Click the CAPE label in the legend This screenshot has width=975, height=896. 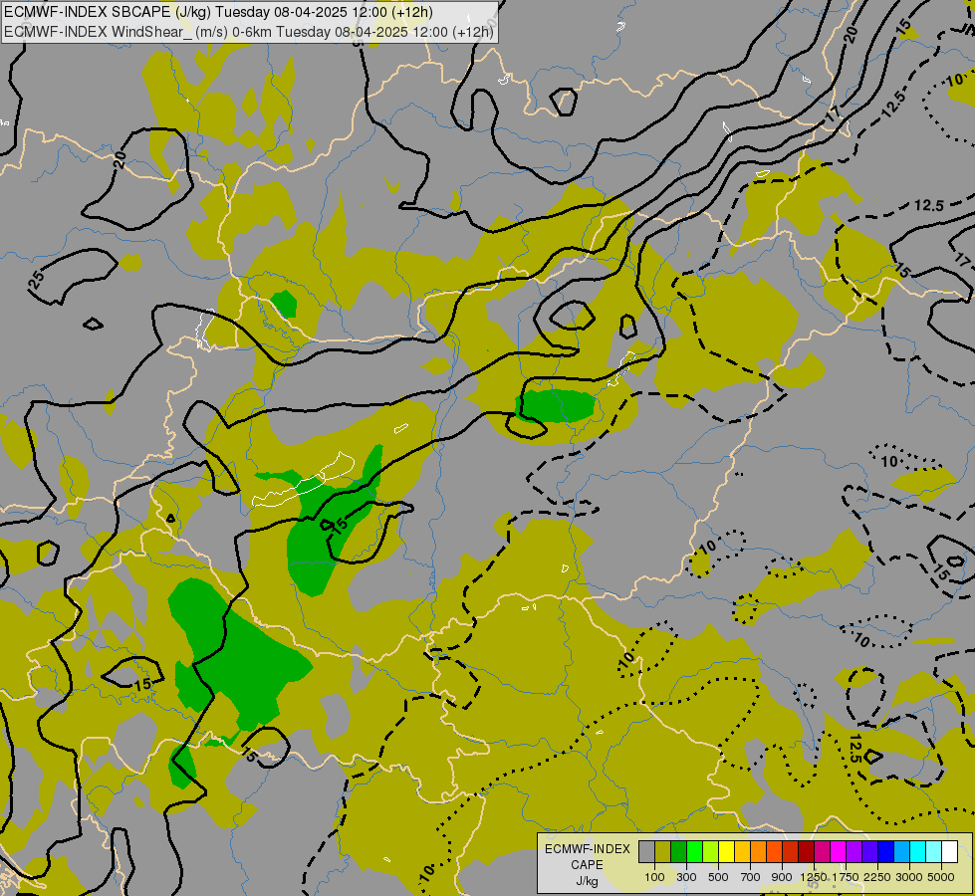point(587,865)
